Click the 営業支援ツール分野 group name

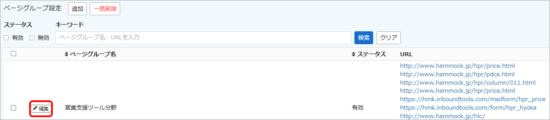pyautogui.click(x=91, y=108)
